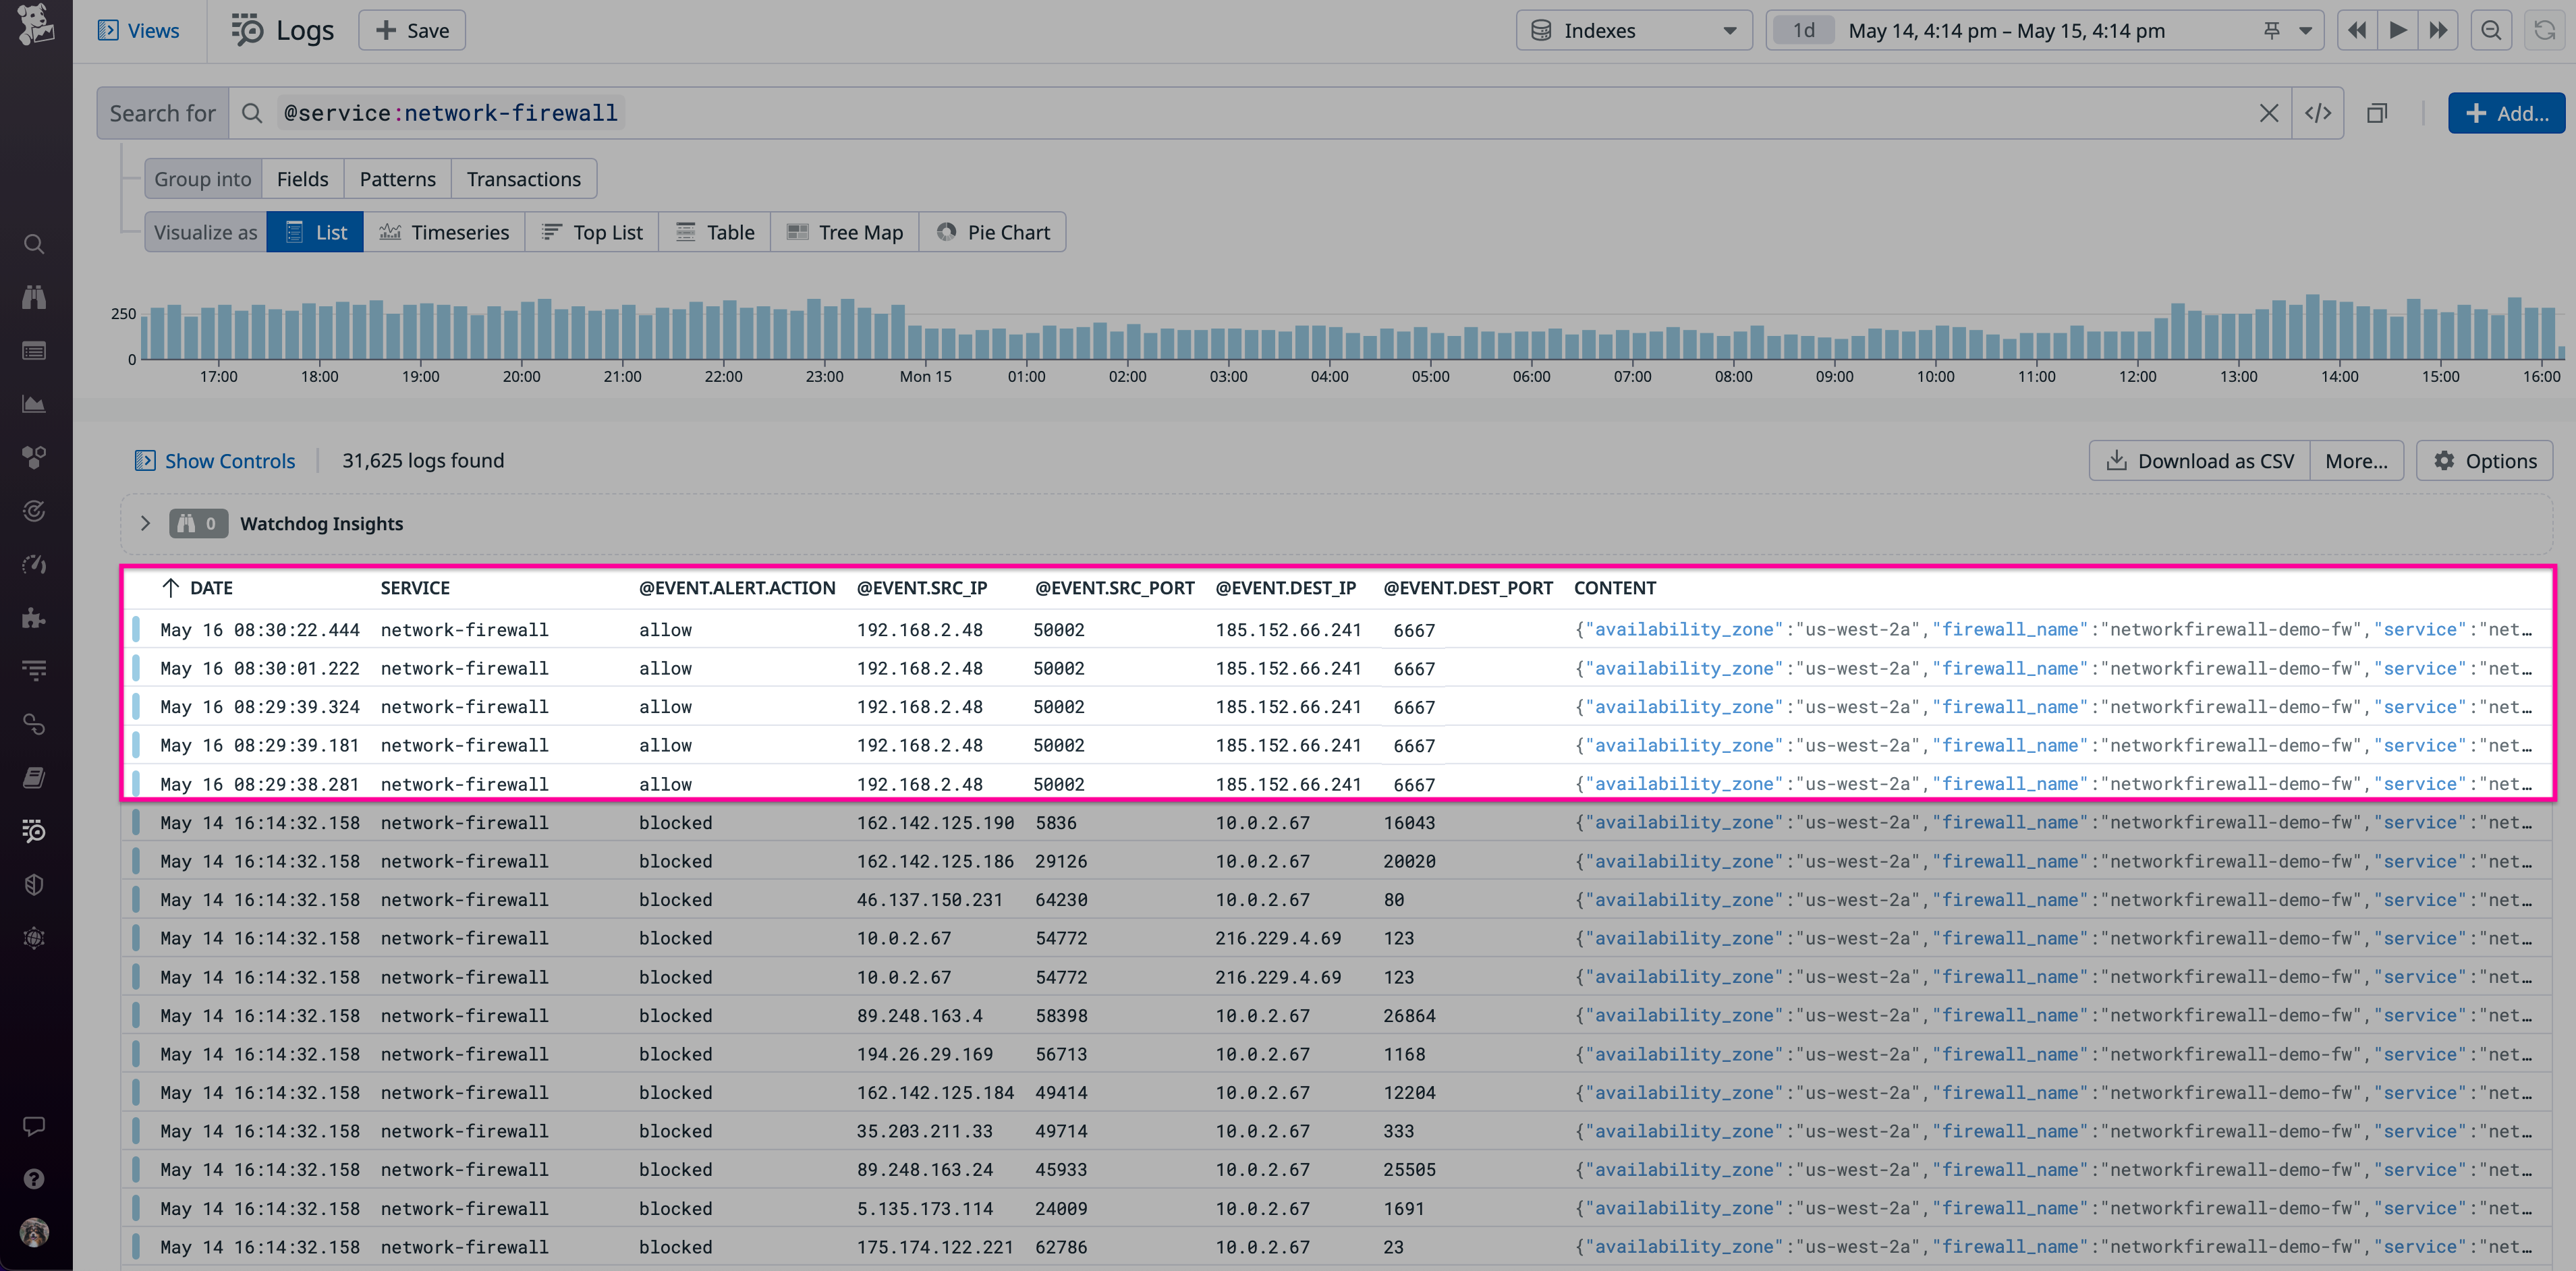Open the Indexes dropdown
The image size is (2576, 1271).
point(1633,30)
